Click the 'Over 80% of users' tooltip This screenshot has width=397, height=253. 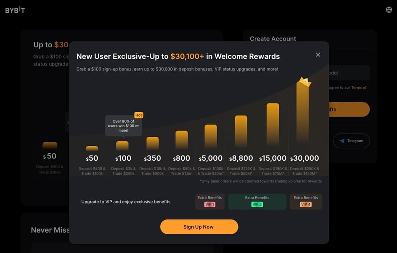[x=123, y=125]
